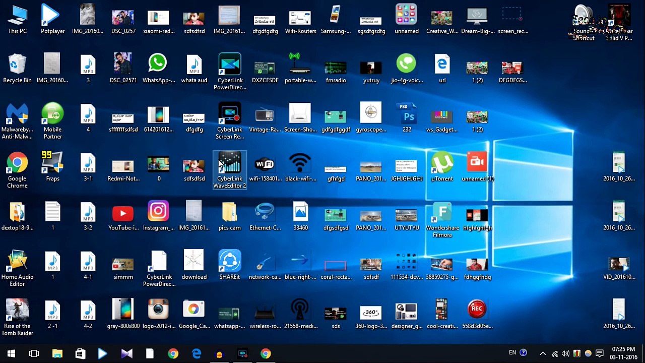645x363 pixels.
Task: Select the Instagram_... image file
Action: pos(158,216)
